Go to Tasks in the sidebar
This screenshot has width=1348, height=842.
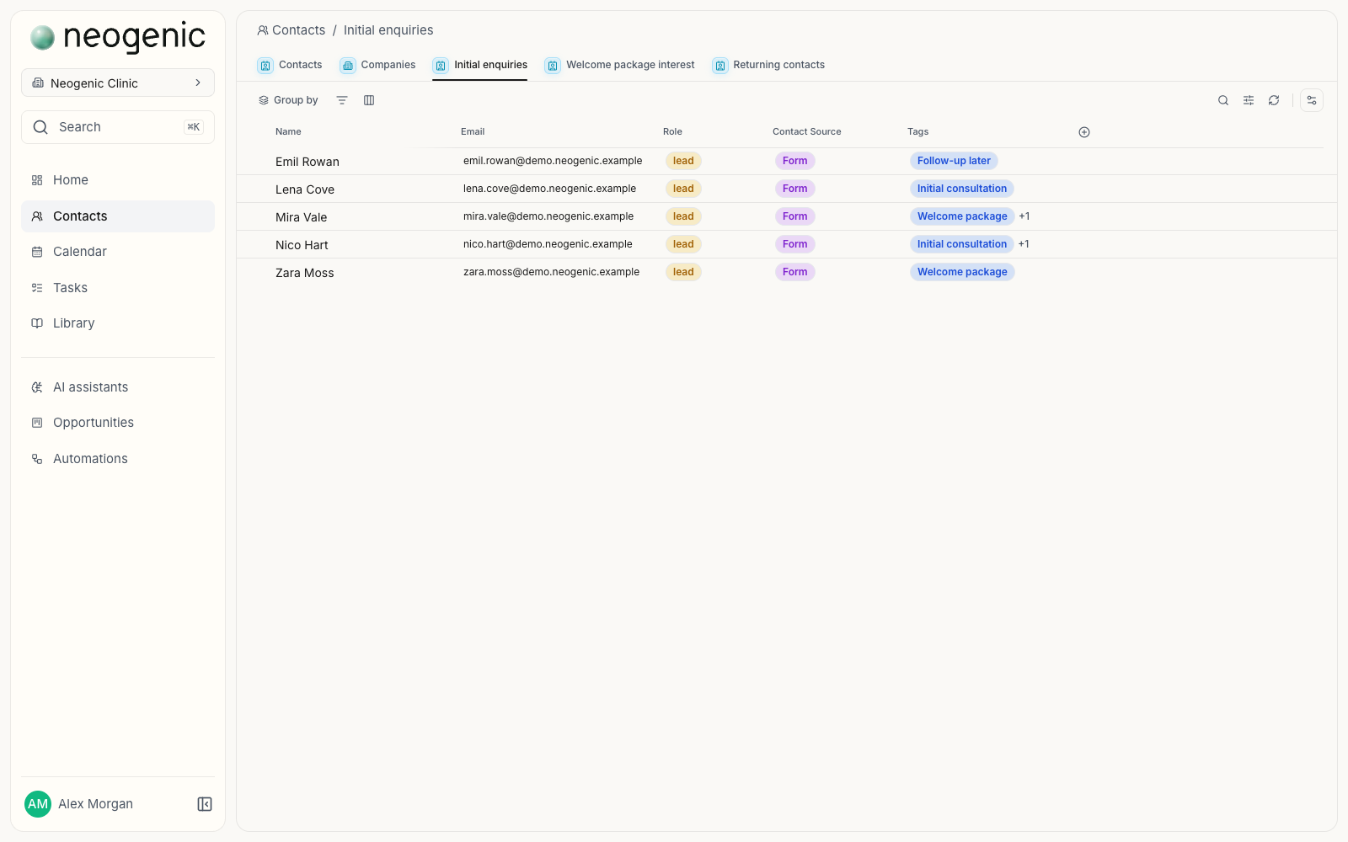tap(118, 288)
